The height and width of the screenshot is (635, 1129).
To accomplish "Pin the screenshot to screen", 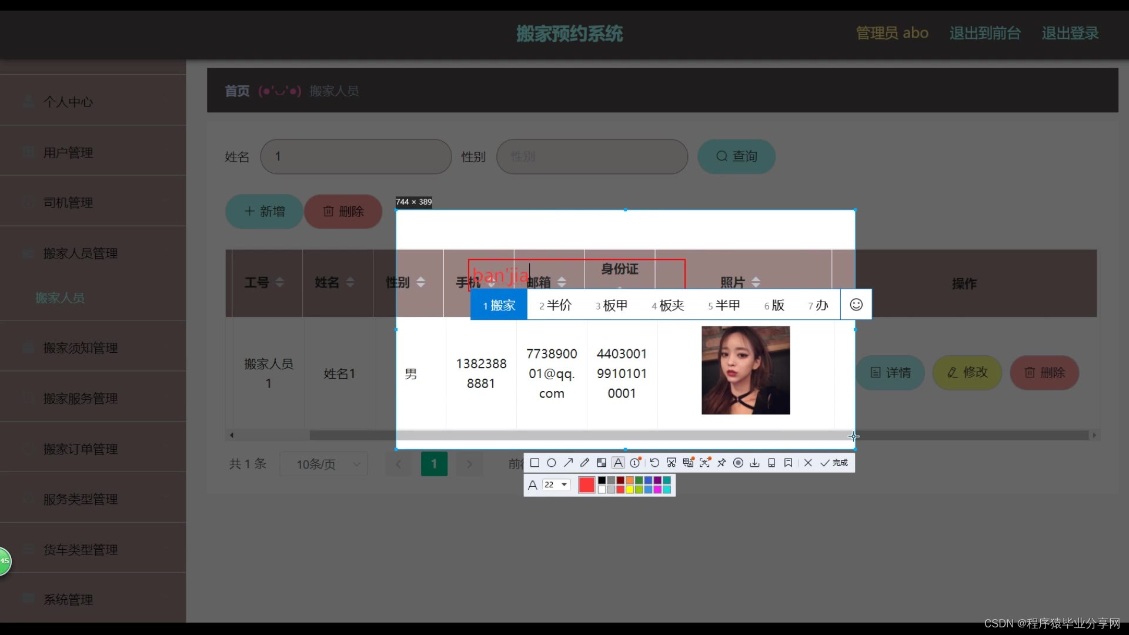I will 722,463.
